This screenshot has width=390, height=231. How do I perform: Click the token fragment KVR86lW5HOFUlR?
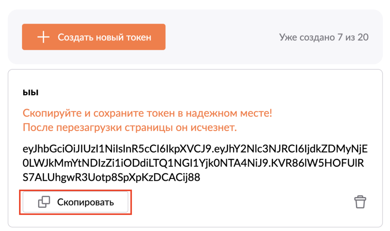(x=318, y=163)
